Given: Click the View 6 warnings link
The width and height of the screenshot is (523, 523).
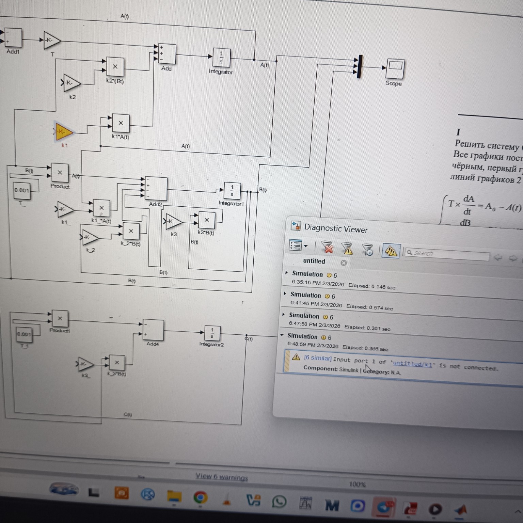Looking at the screenshot, I should (222, 477).
